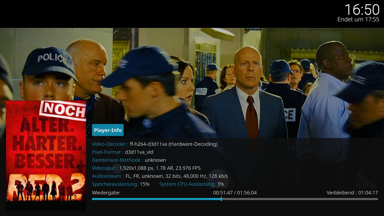Click the NOCH banner on the poster
The width and height of the screenshot is (384, 216).
tap(63, 110)
